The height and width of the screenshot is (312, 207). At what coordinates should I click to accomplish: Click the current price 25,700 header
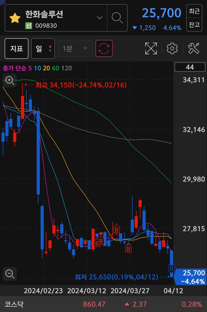[161, 13]
